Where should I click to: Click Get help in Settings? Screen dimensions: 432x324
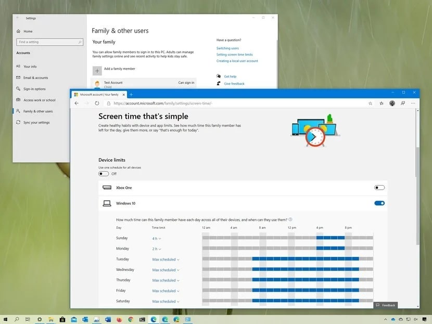230,76
